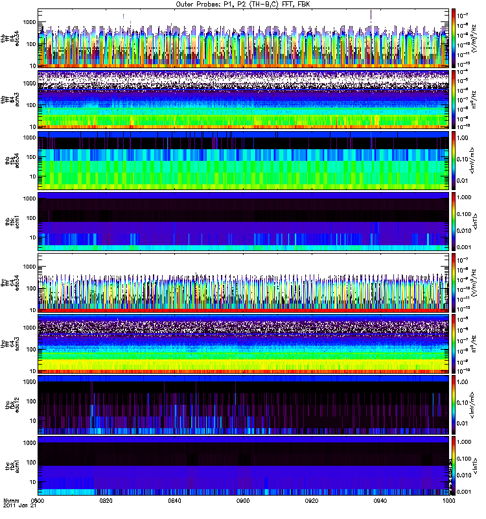Image resolution: width=486 pixels, height=519 pixels.
Task: Select the THB FBK scm1 filter bank panel
Action: (243, 221)
